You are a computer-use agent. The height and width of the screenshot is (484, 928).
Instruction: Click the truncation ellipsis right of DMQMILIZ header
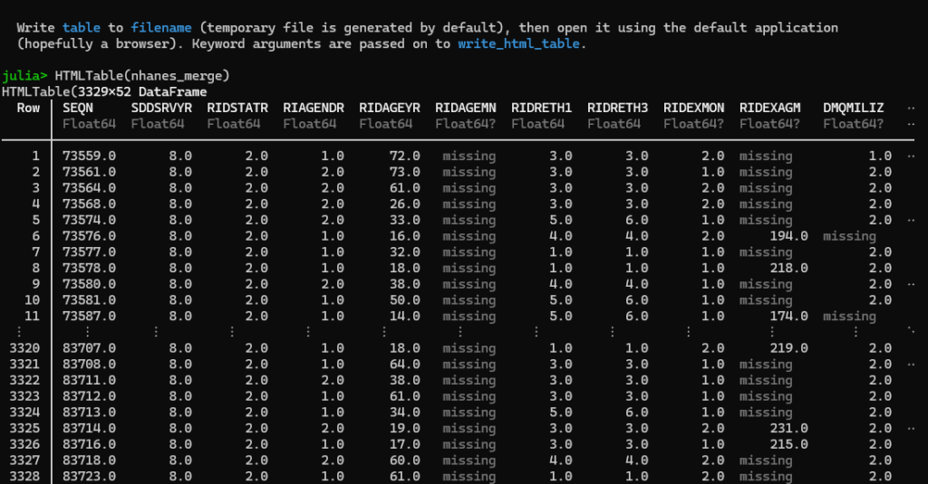[x=911, y=108]
